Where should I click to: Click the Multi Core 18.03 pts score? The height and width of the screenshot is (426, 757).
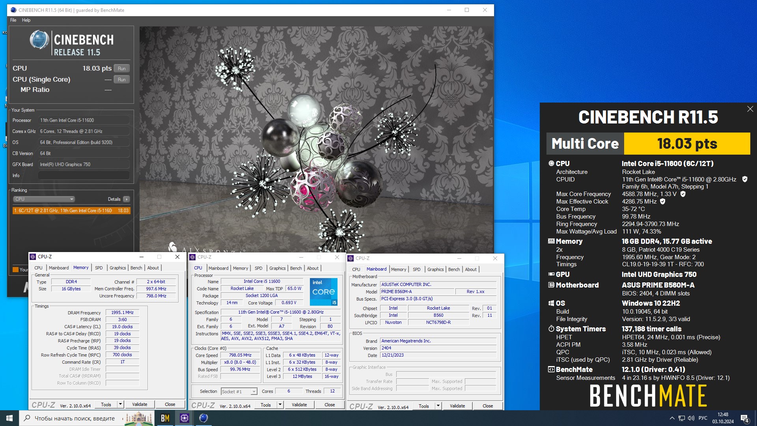[687, 144]
